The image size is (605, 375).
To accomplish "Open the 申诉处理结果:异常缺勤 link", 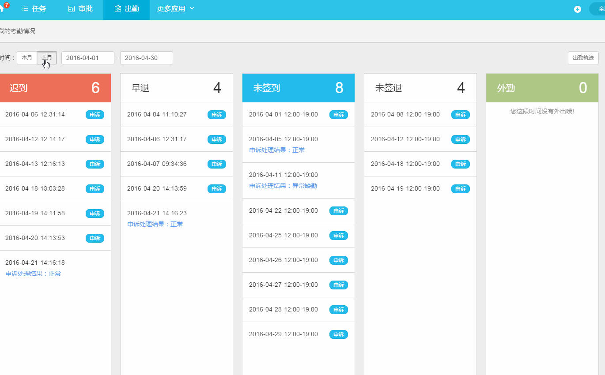I will [x=283, y=186].
